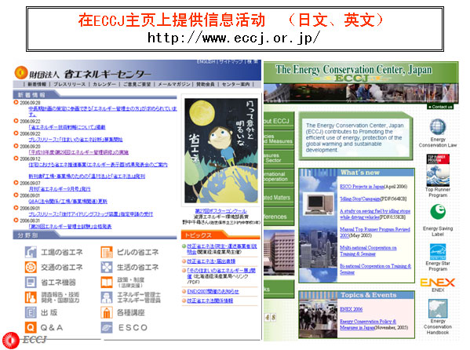
Task: Open the 第27回ポスターコンクール link
Action: click(x=221, y=211)
